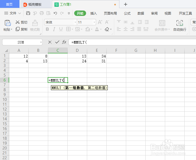Add a new document tab
This screenshot has height=160, width=196.
(x=126, y=4)
